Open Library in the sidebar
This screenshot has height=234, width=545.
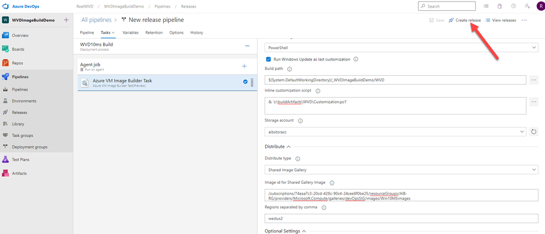18,124
